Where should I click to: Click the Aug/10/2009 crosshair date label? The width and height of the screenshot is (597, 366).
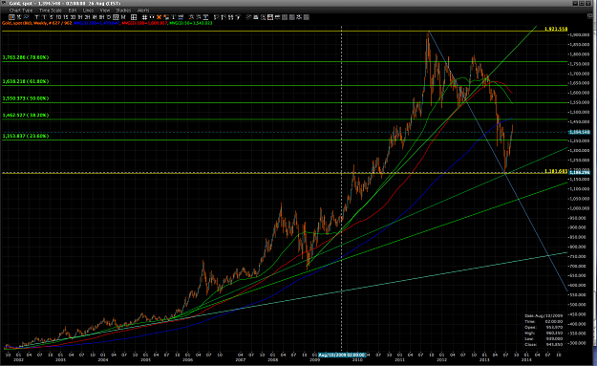coord(342,355)
